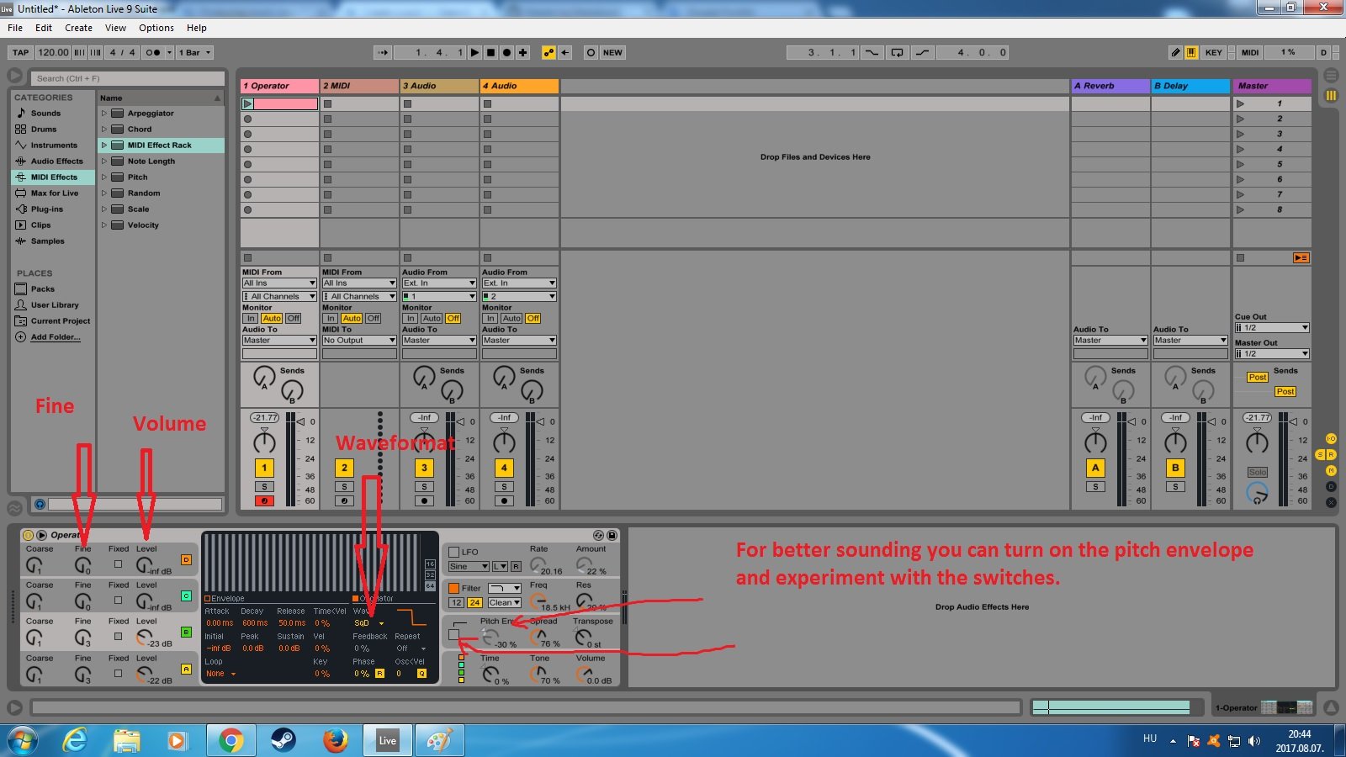Click the Arrangement Record button
1346x757 pixels.
506,52
